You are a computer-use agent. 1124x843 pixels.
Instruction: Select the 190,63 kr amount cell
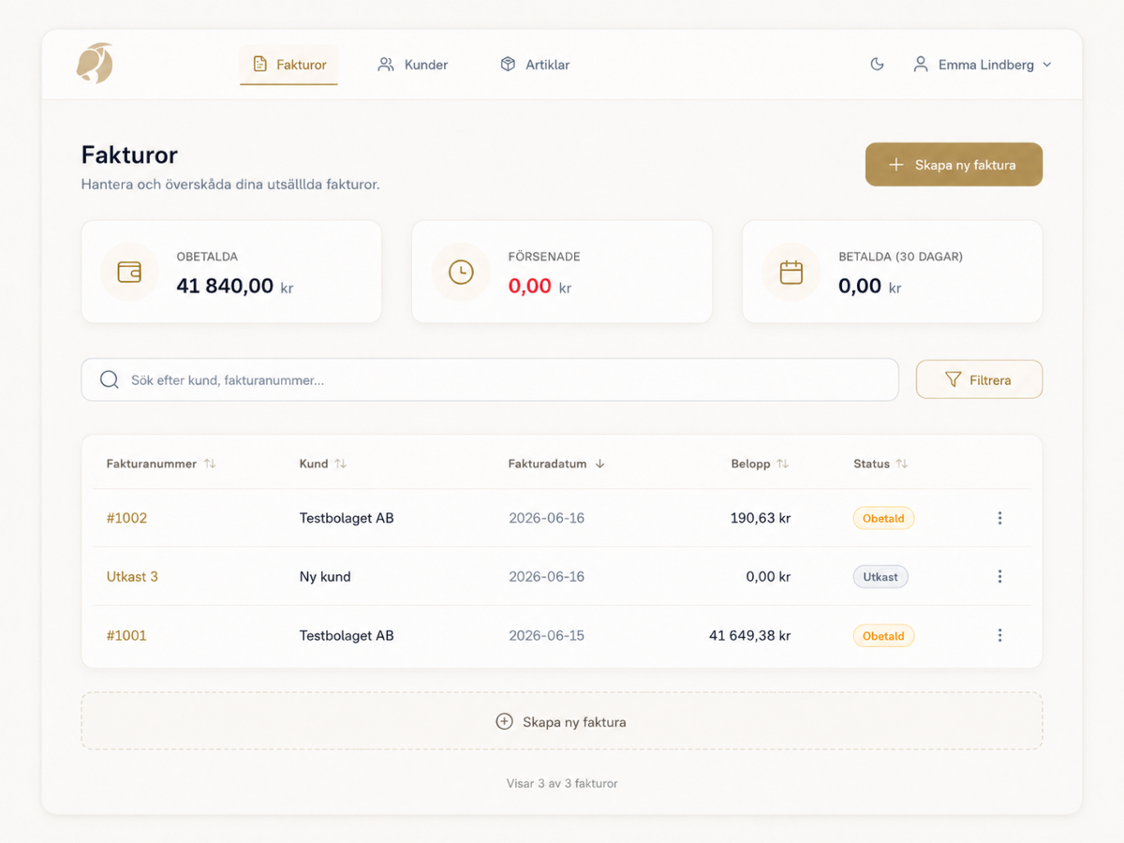(761, 518)
